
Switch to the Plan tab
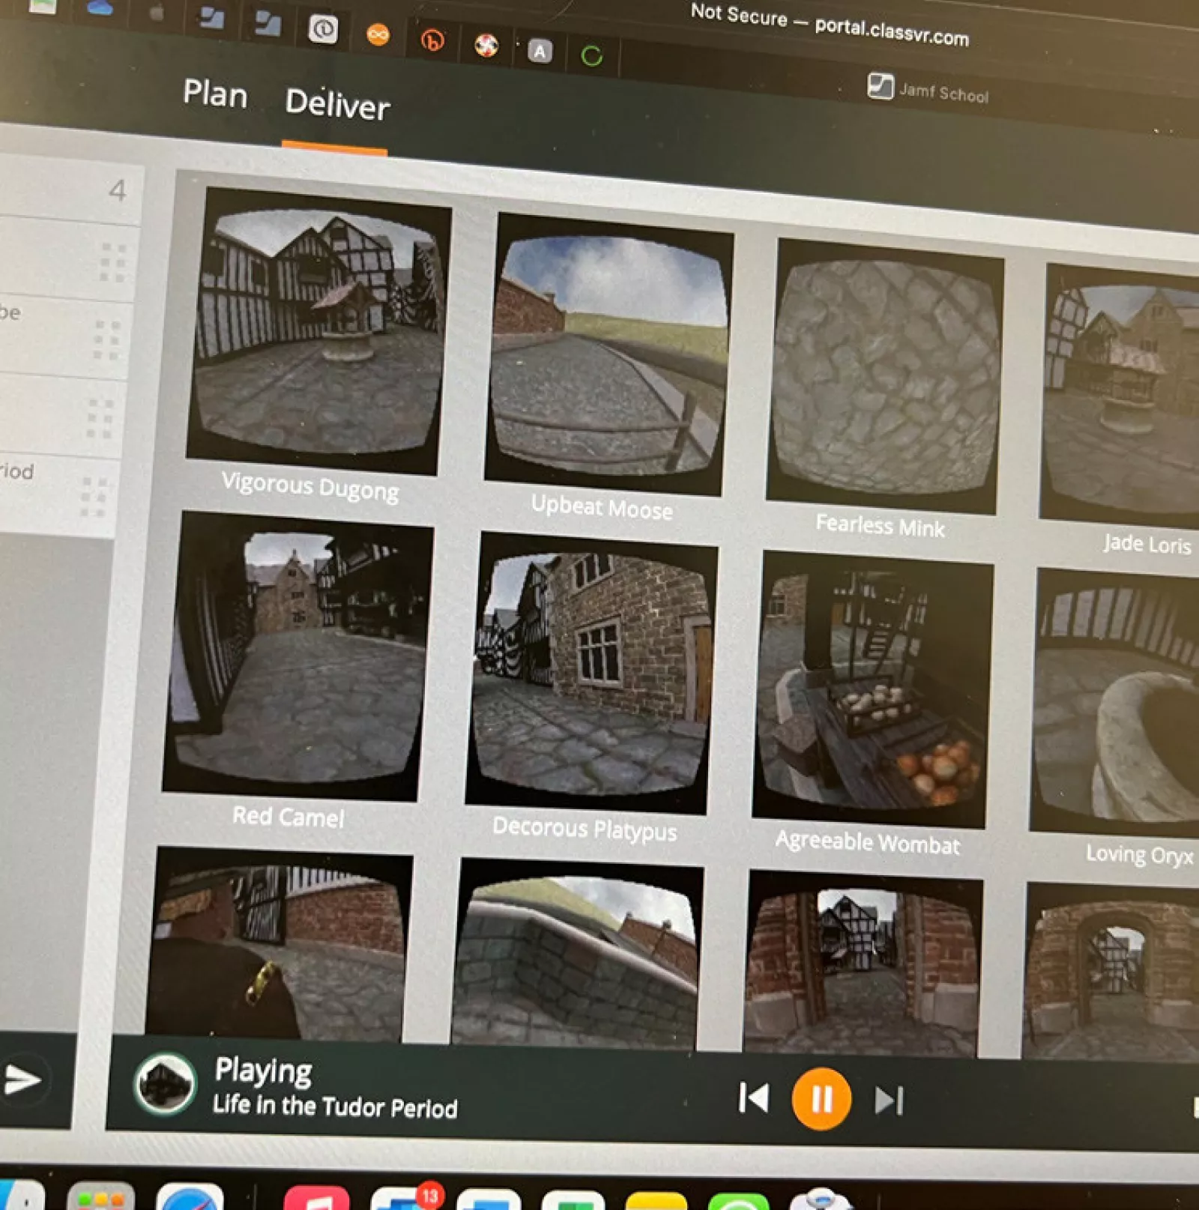coord(215,94)
